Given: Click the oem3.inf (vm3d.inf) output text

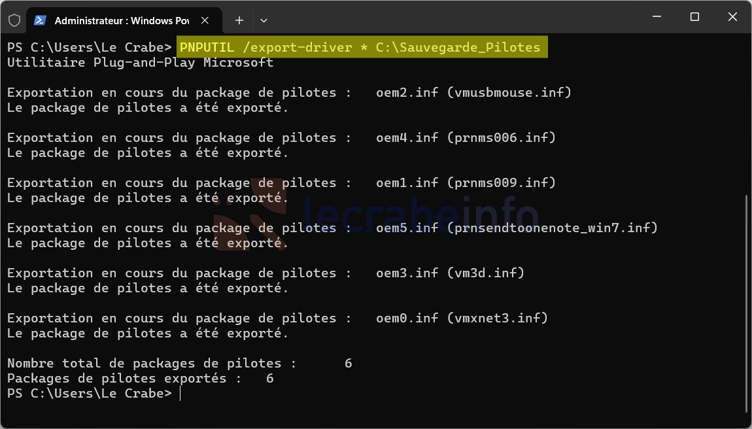Looking at the screenshot, I should point(451,273).
